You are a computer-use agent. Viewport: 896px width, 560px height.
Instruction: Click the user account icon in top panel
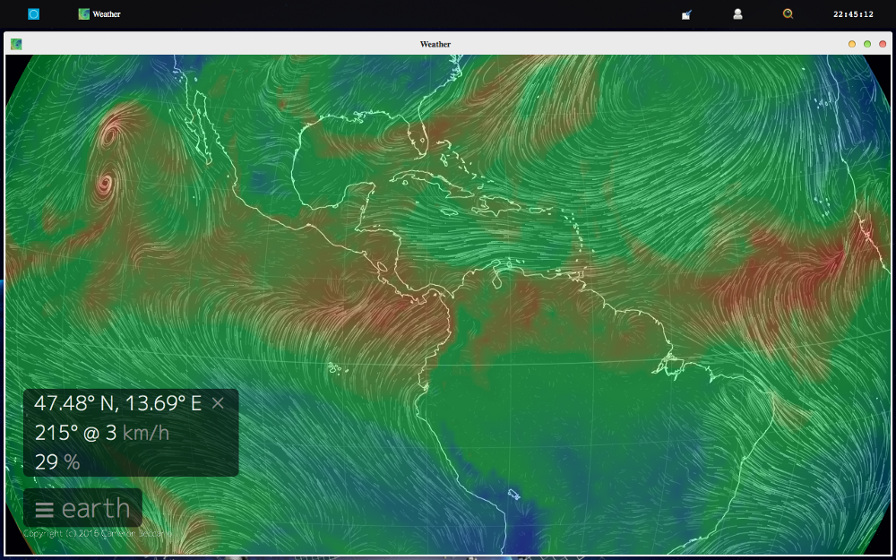coord(737,13)
